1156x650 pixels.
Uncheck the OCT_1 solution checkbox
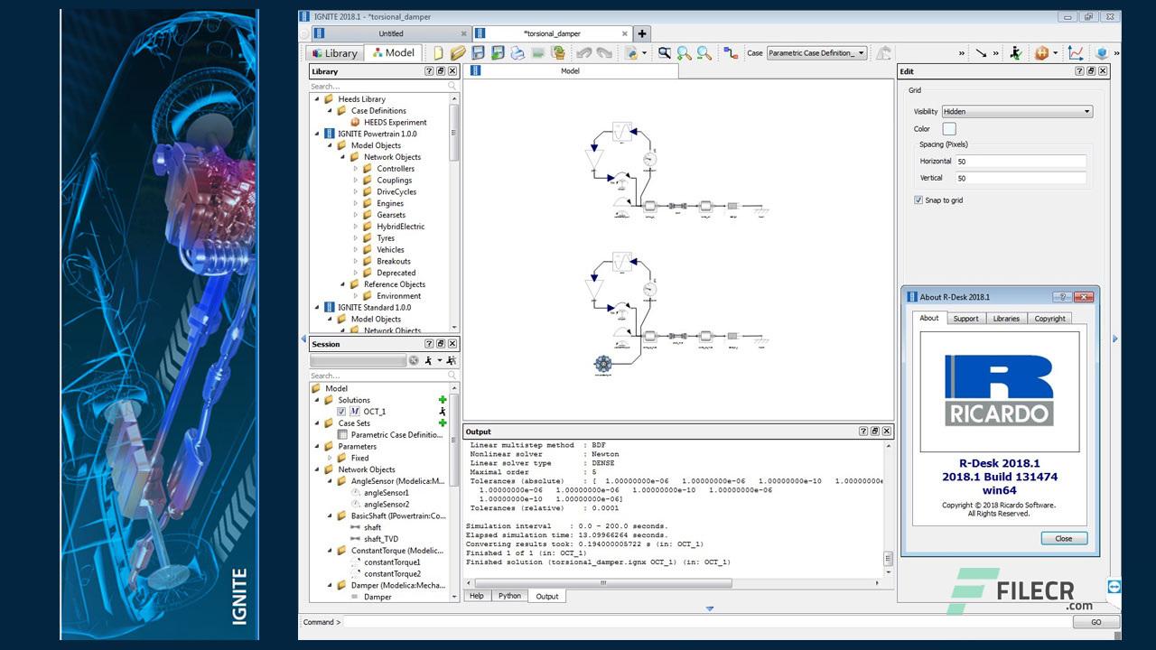point(341,412)
